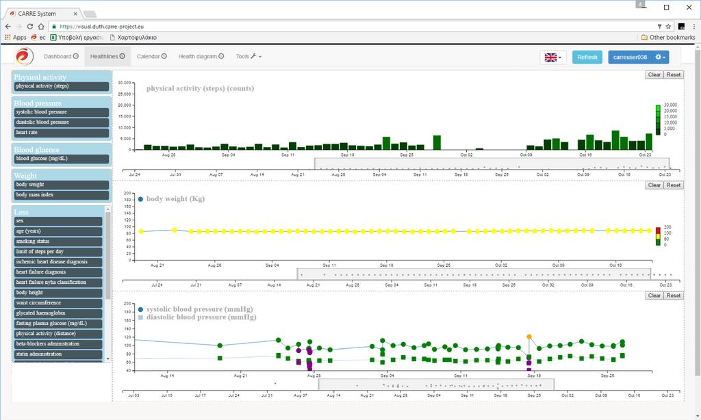Select 'smoking status' in the list
The width and height of the screenshot is (701, 420).
coord(58,241)
